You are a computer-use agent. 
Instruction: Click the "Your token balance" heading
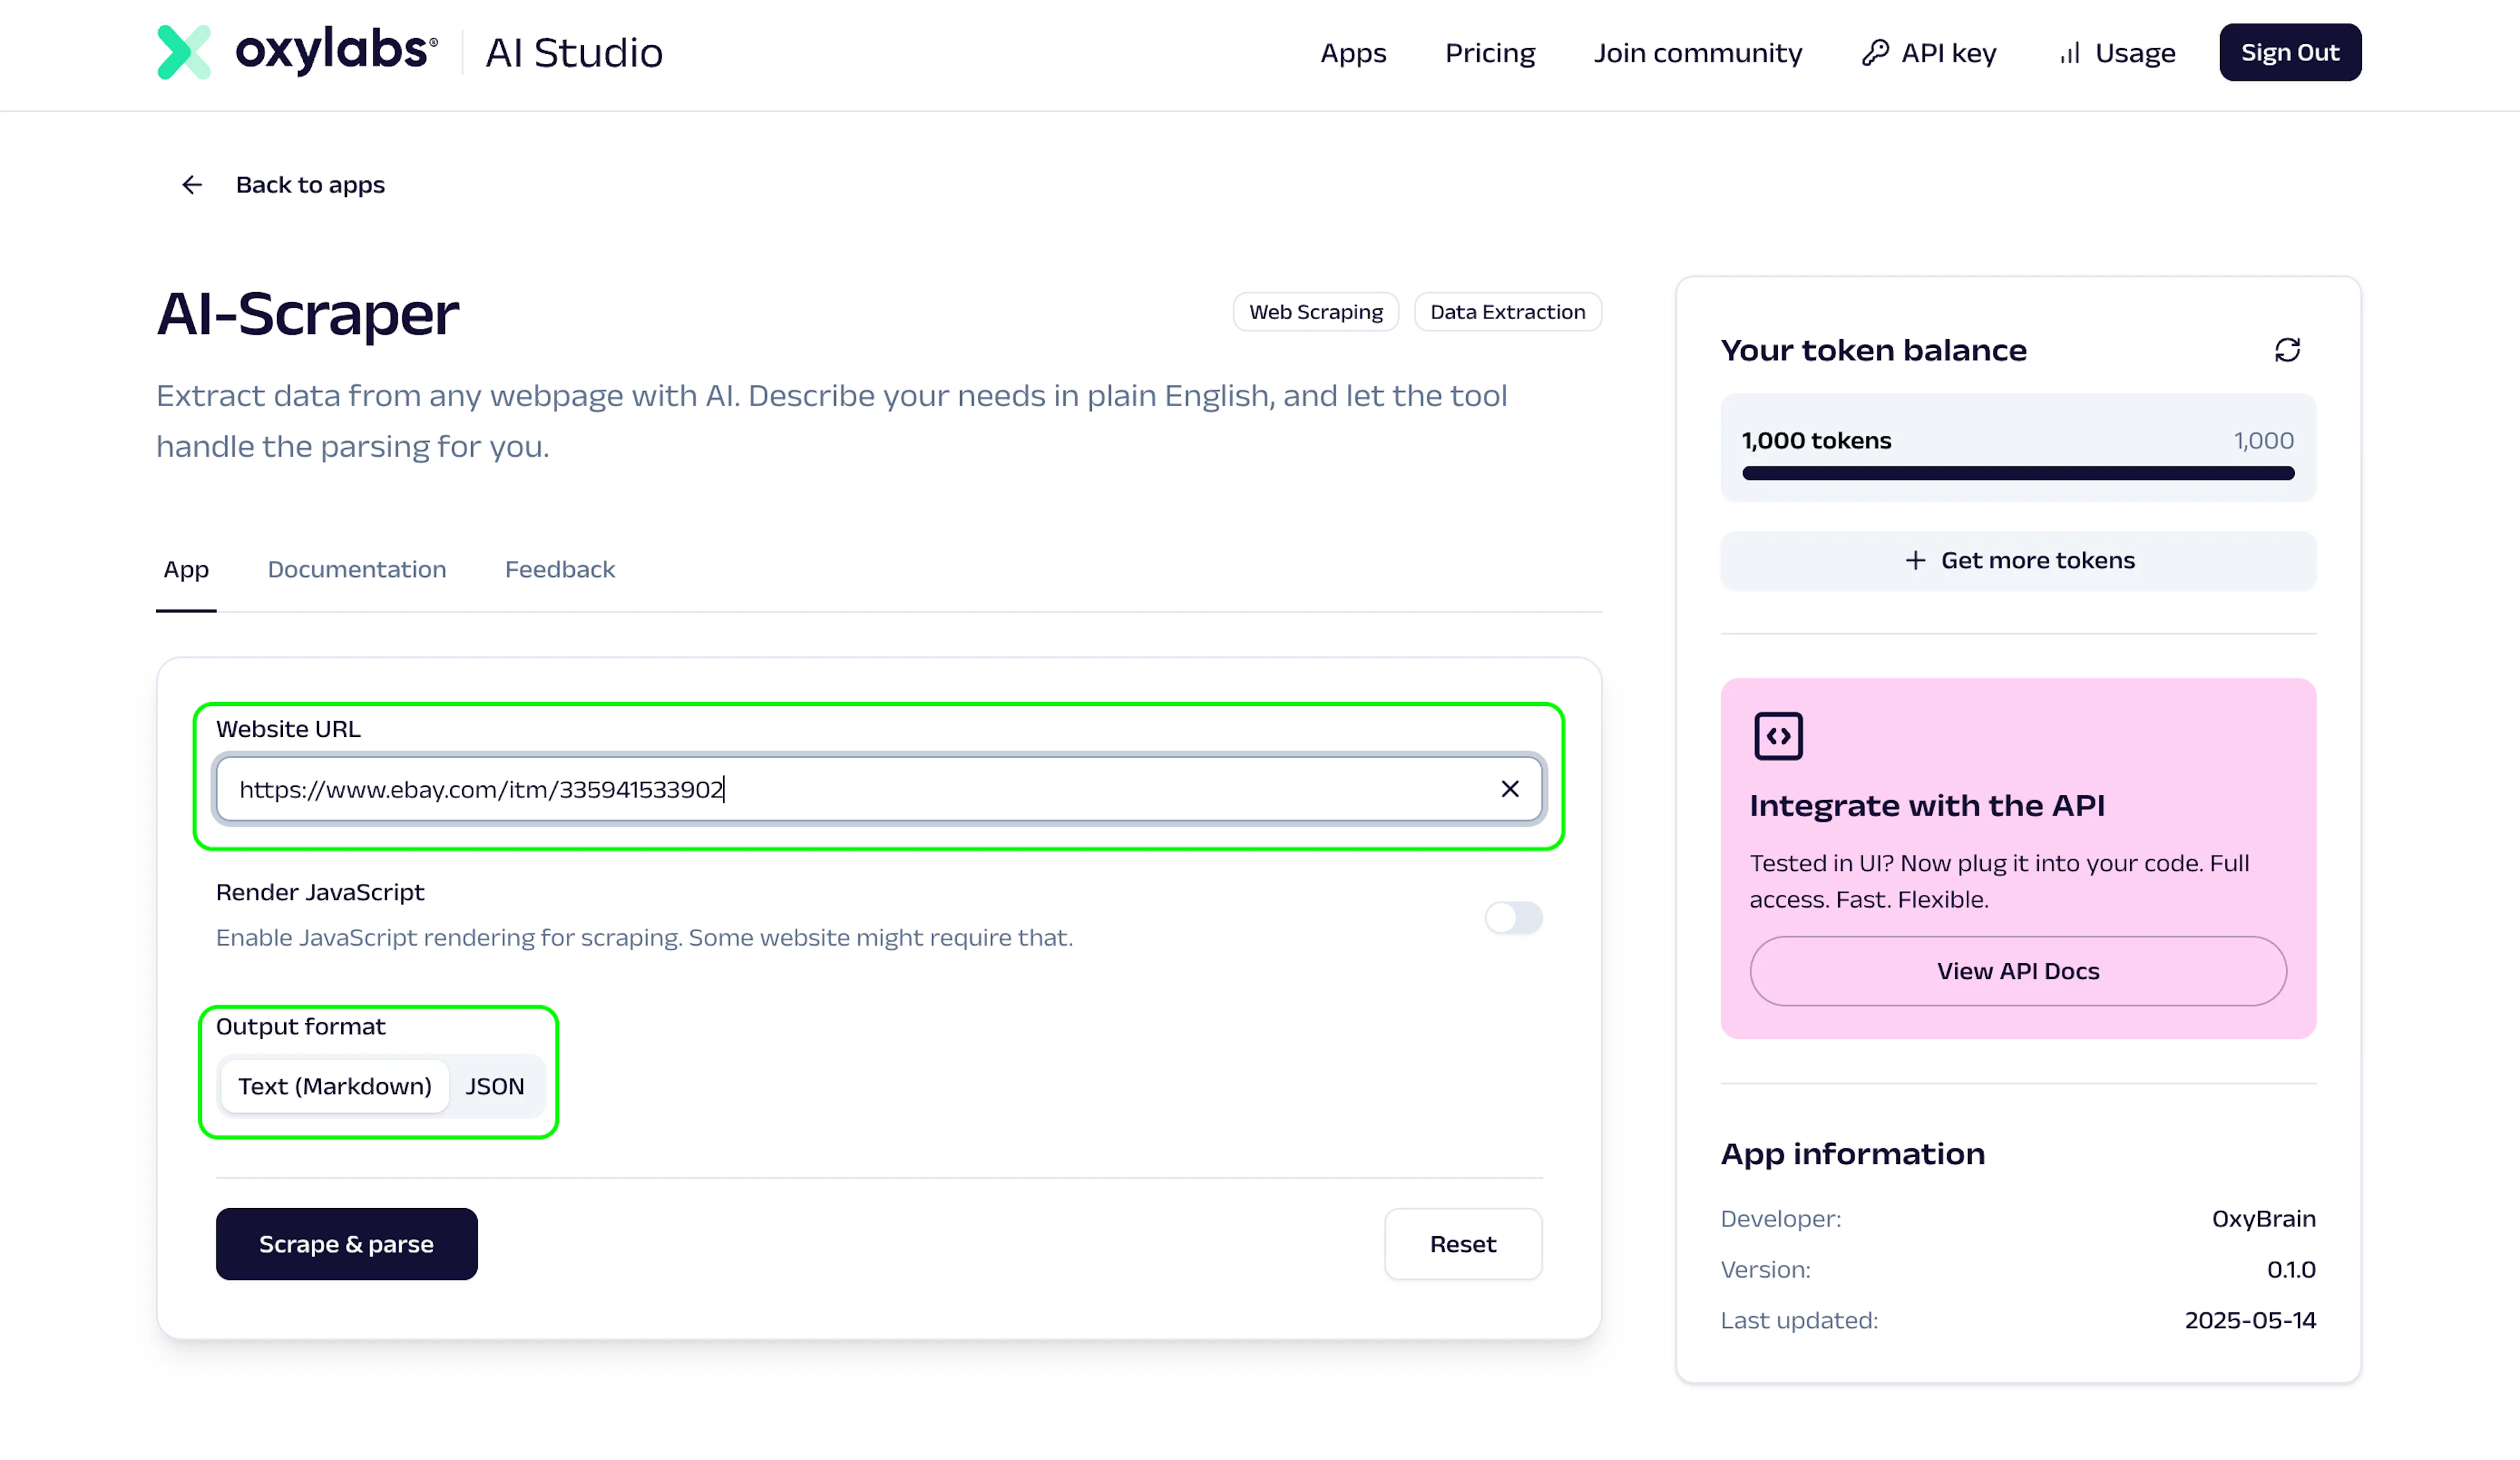pyautogui.click(x=1874, y=350)
